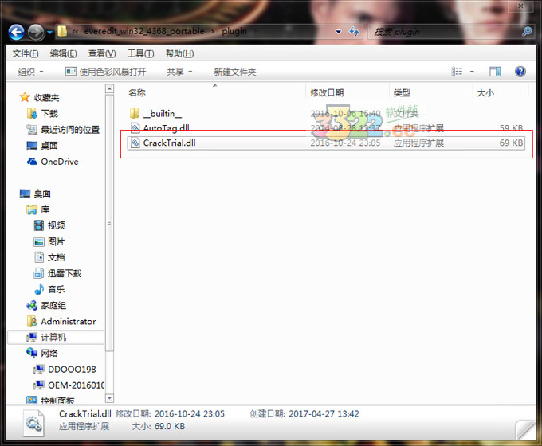The width and height of the screenshot is (542, 446).
Task: Click 使用色彩风暴打开 toolbar button
Action: pyautogui.click(x=106, y=72)
